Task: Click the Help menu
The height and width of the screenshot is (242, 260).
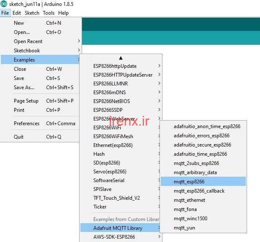Action: coord(63,13)
